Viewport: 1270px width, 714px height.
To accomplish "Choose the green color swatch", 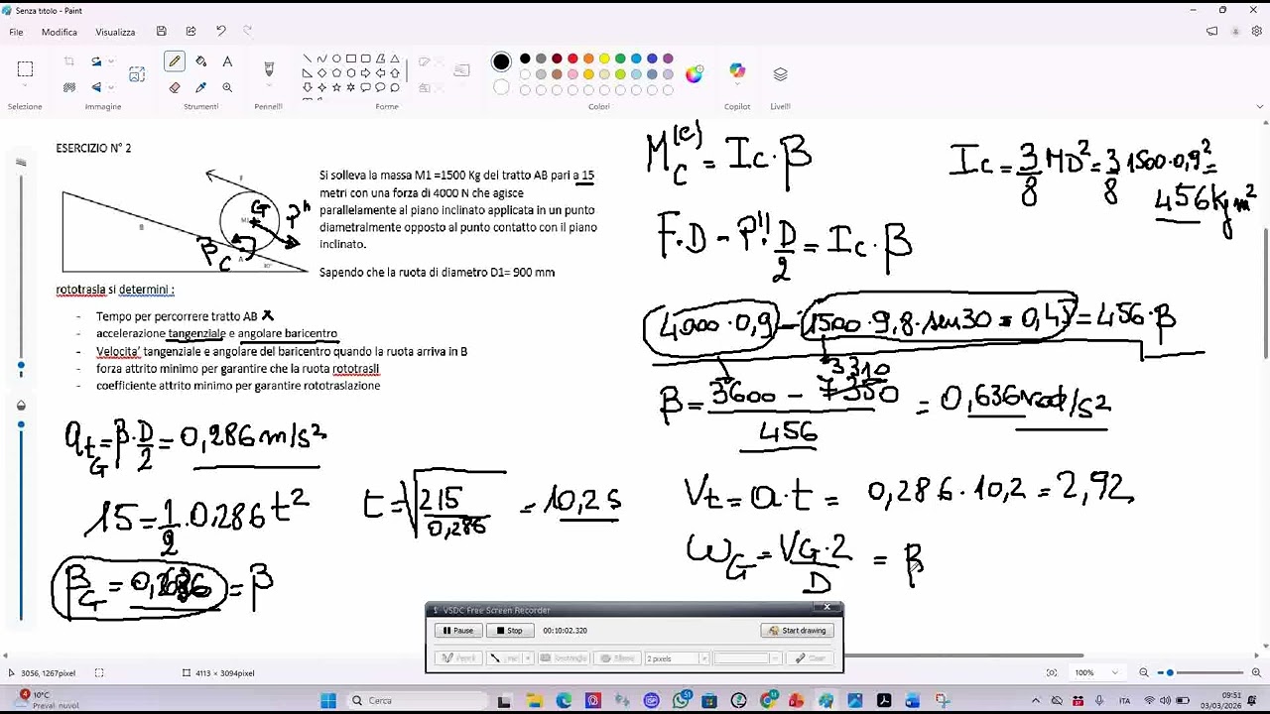I will click(x=620, y=59).
